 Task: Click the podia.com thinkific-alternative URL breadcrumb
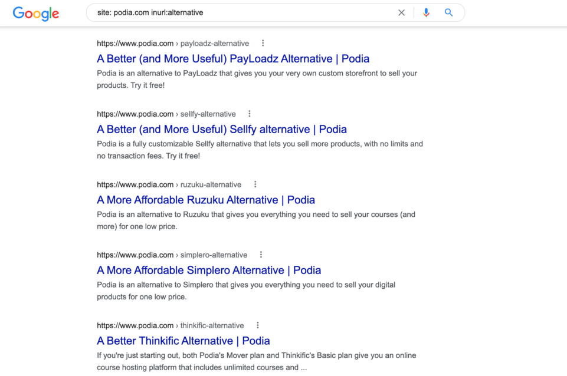[171, 325]
